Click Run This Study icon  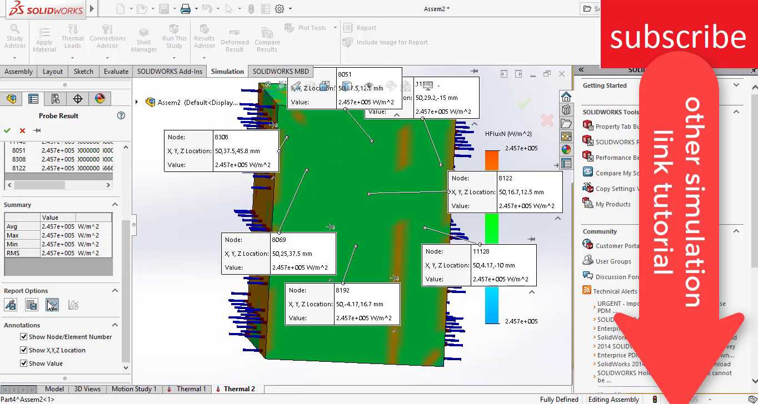[174, 36]
